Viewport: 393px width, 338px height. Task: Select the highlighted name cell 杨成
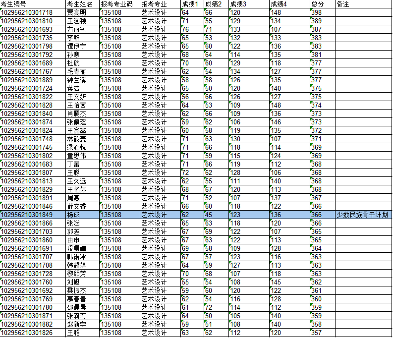82,215
